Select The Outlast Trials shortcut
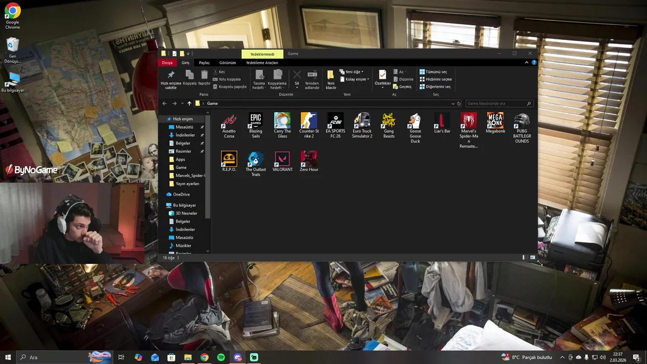 (x=256, y=164)
